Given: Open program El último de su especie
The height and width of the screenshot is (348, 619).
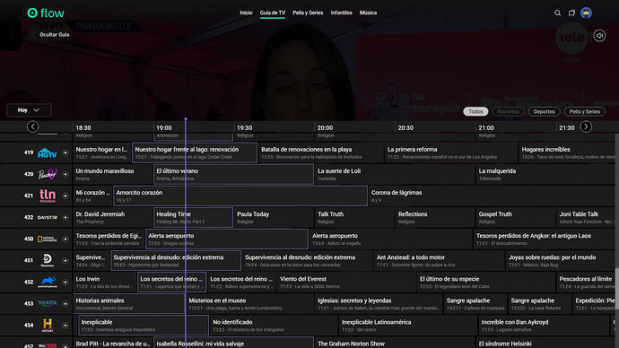Looking at the screenshot, I should point(485,283).
